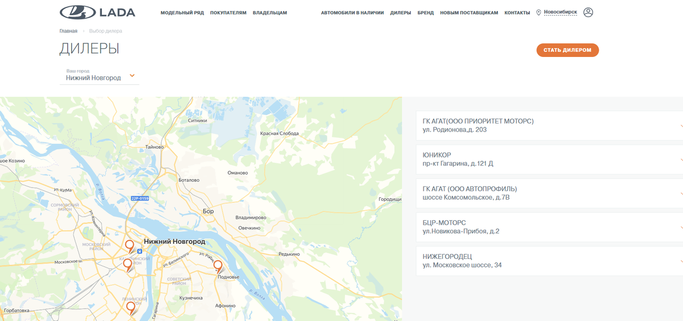Click the Тайново label on the map
Screen dimensions: 683x321
(155, 147)
